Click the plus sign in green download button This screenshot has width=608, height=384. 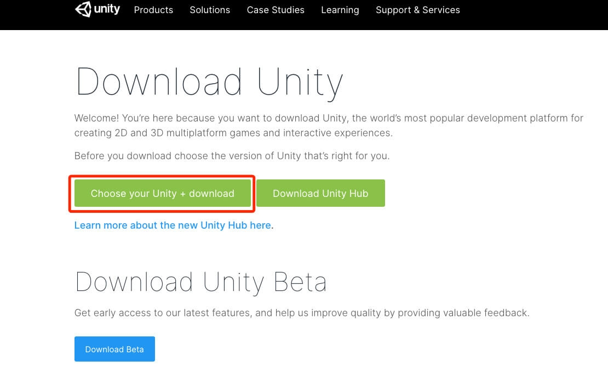click(x=182, y=194)
